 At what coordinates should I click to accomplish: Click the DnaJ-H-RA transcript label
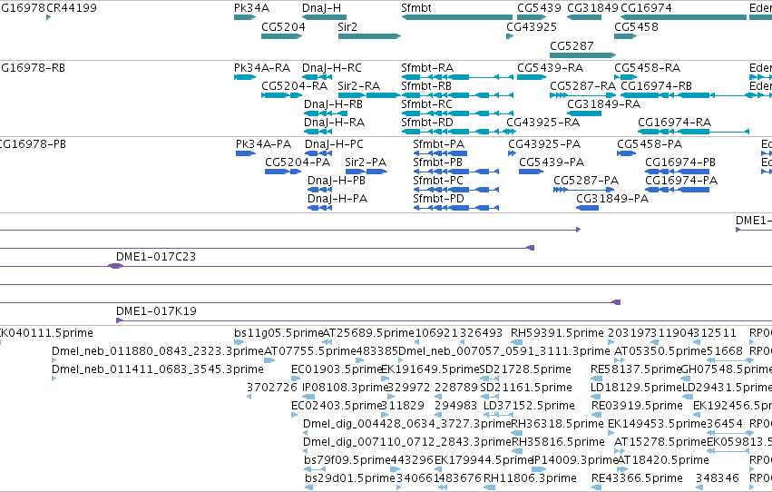pyautogui.click(x=335, y=123)
